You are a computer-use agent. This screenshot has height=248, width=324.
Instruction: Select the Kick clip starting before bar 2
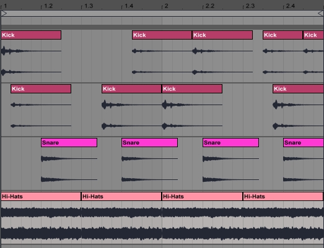coord(162,35)
